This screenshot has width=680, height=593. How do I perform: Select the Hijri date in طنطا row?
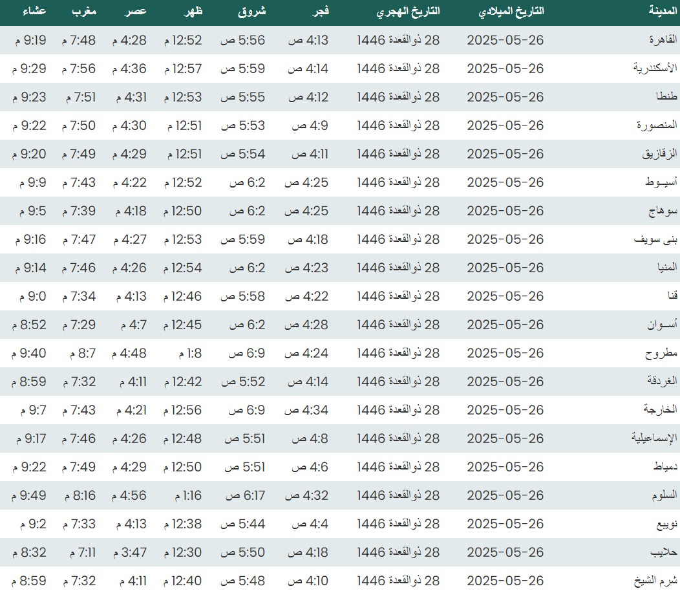click(x=398, y=97)
